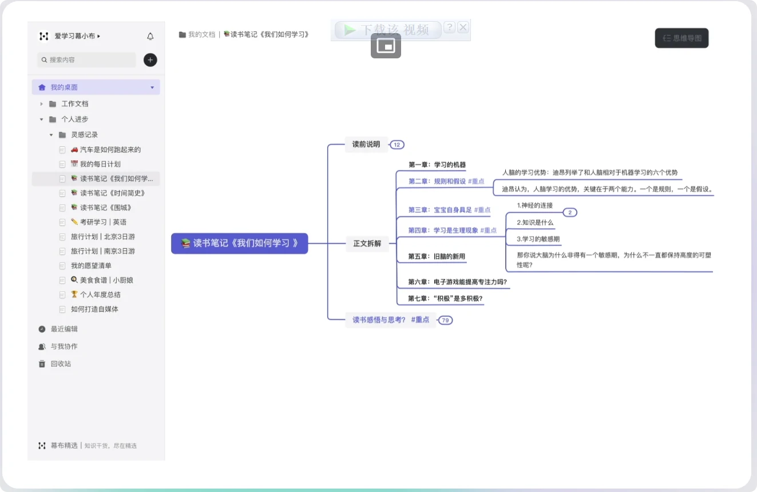Select the 1.神经的连接 node
Screen dimensions: 757x492
535,205
